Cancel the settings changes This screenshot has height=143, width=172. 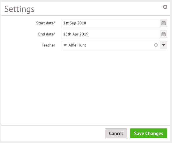(116, 133)
